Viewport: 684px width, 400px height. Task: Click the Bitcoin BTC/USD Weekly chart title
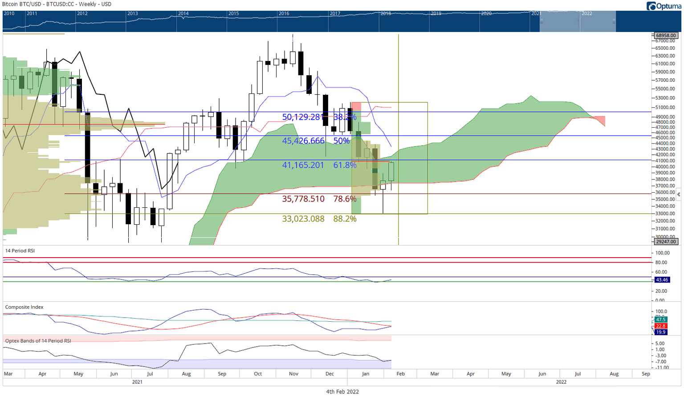tap(58, 4)
